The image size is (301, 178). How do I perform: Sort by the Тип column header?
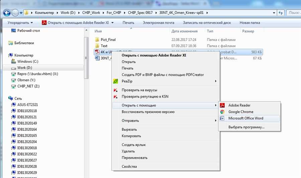[210, 31]
